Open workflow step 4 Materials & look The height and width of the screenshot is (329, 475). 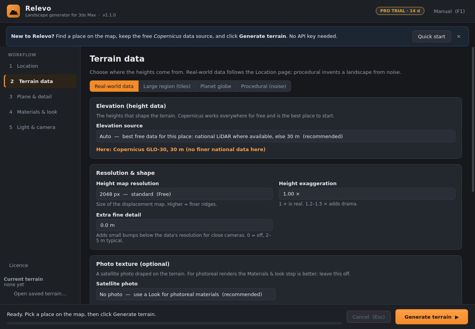click(x=40, y=112)
